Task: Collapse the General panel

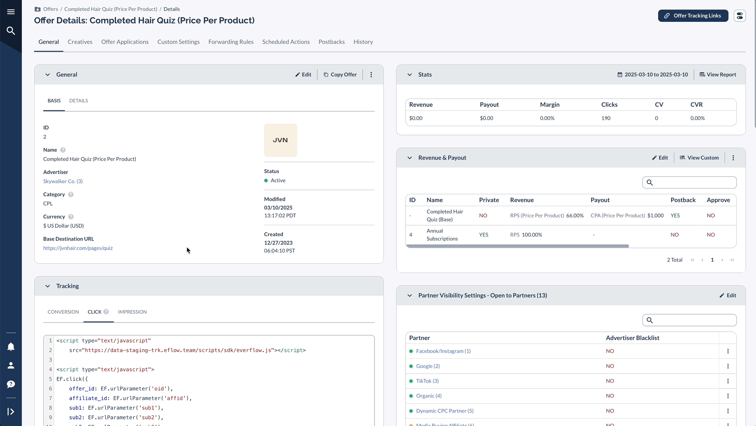Action: pos(48,75)
